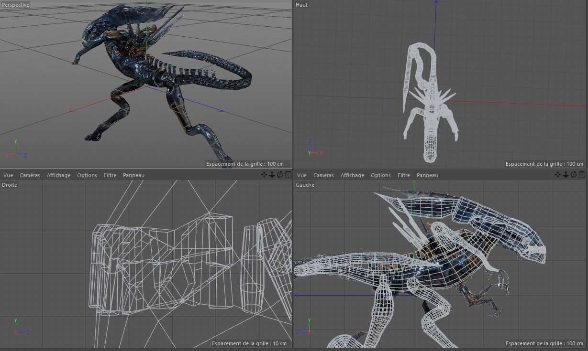Open the Affichage menu of the Droite viewport
588x351 pixels.
click(58, 175)
